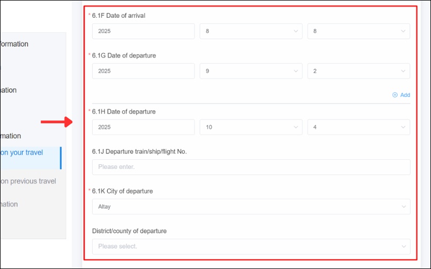
Task: Open the 6.1H departure day dropdown
Action: point(358,127)
